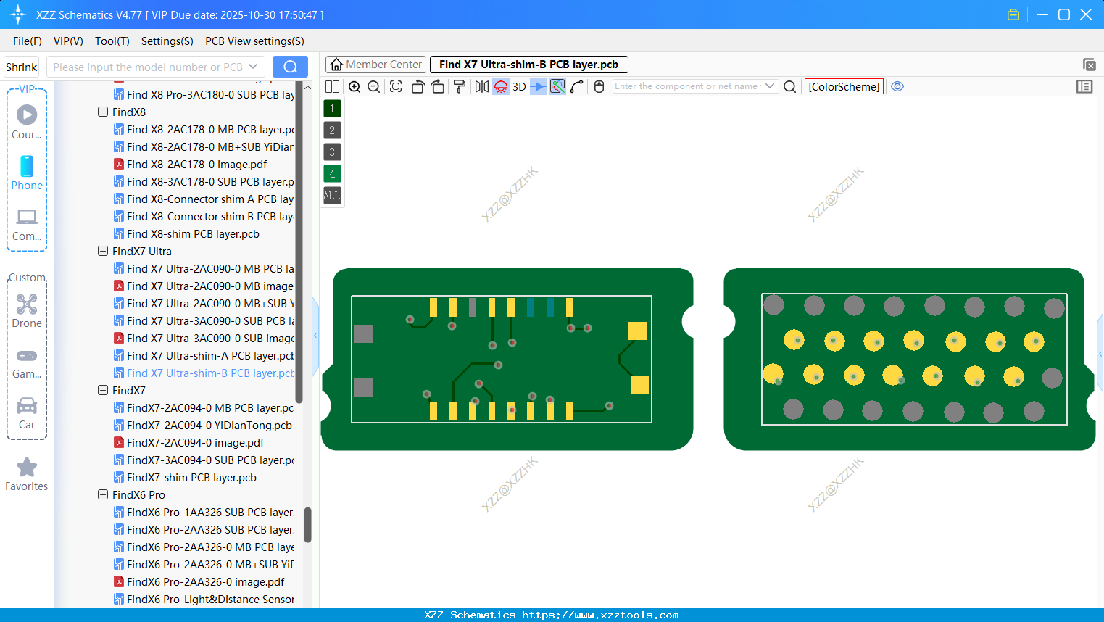
Task: Click the tab list icon beside tabs
Action: tap(1089, 65)
